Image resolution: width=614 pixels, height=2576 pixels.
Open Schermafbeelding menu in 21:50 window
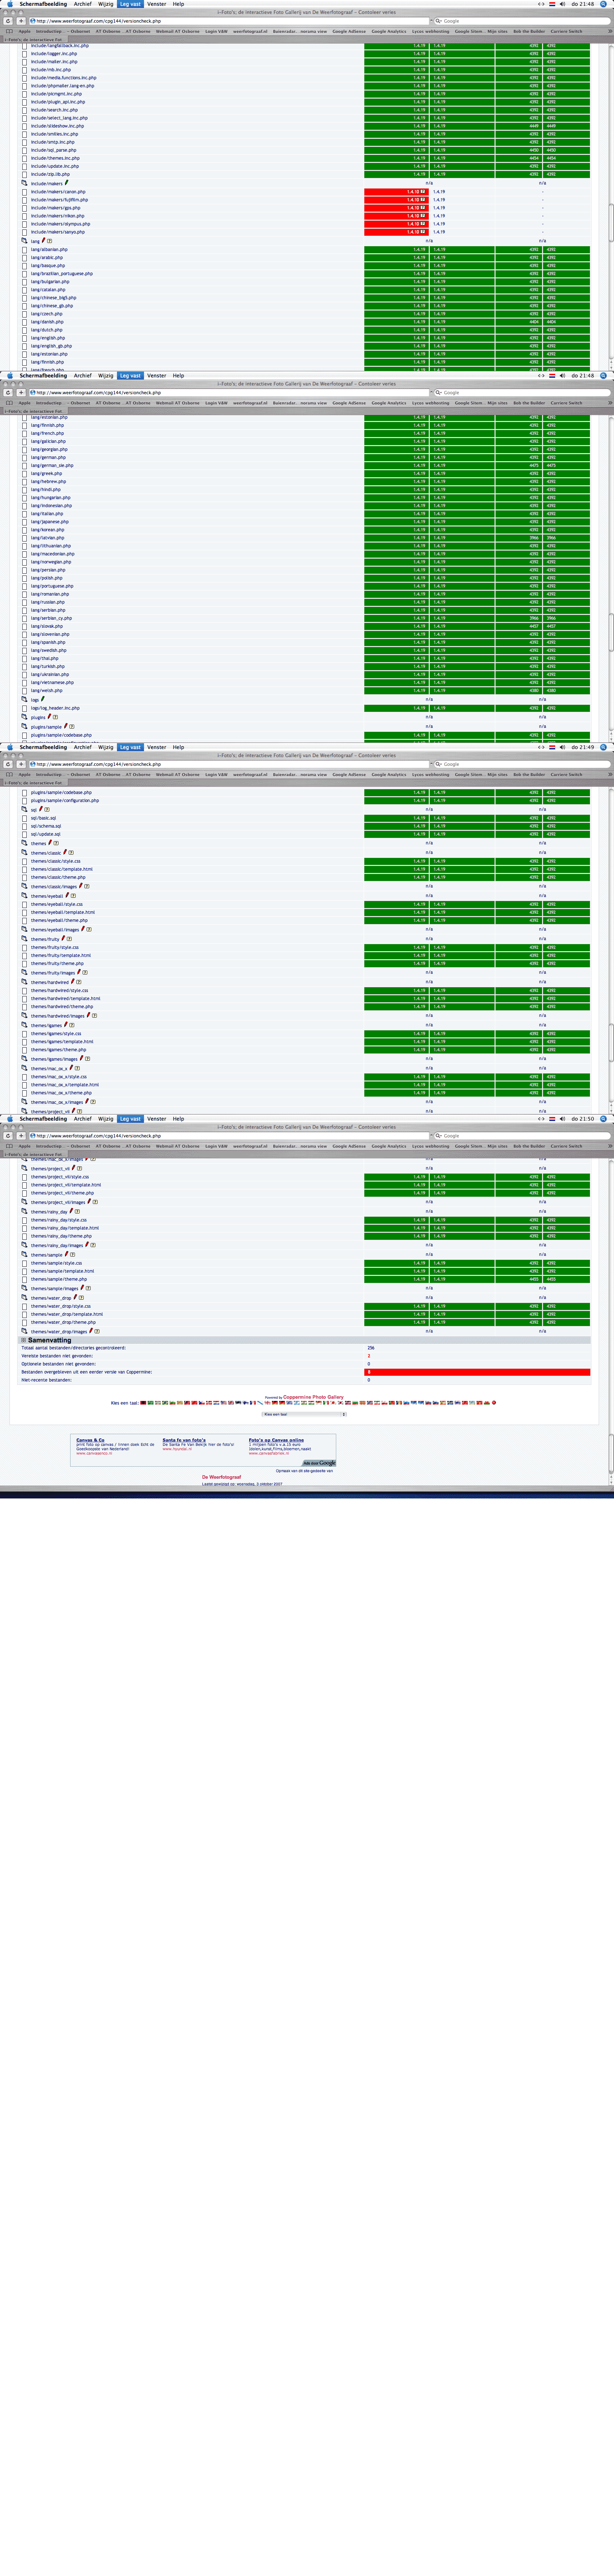point(43,1119)
